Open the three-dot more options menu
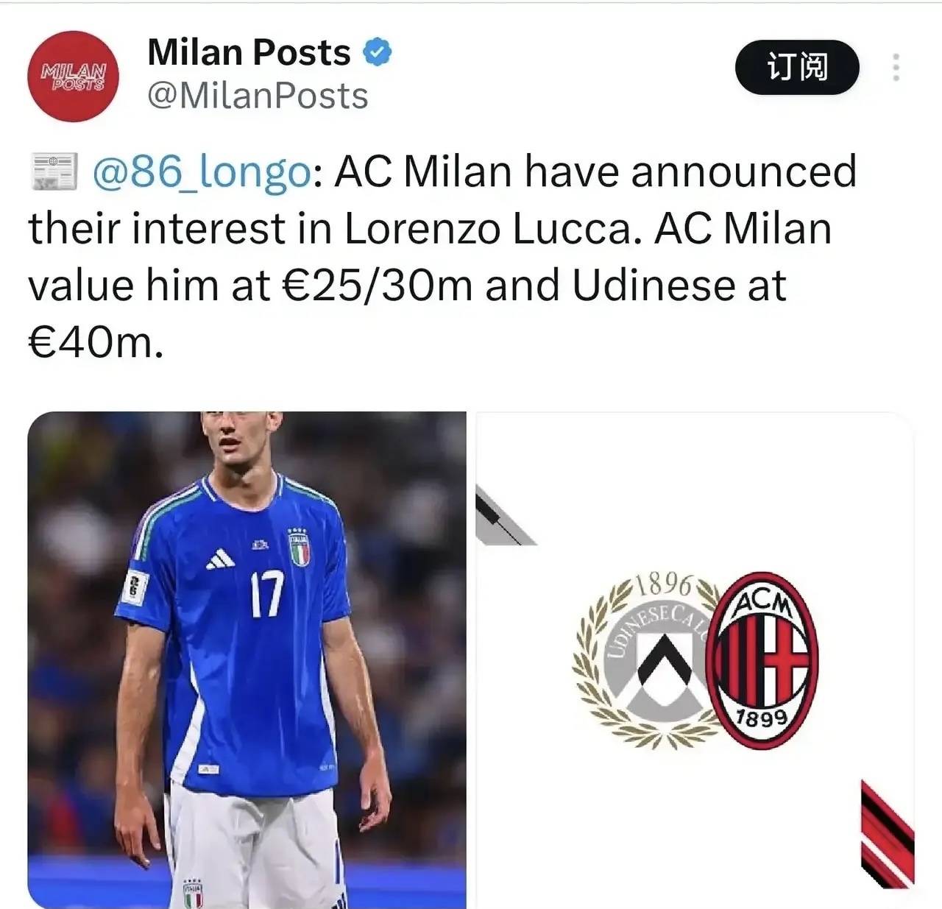This screenshot has height=909, width=942. click(x=896, y=67)
